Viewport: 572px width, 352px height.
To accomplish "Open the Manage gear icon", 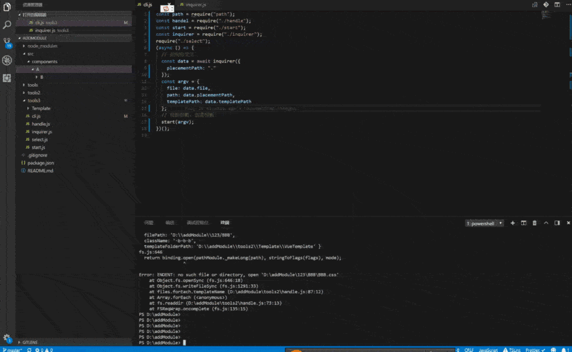I will tap(7, 338).
